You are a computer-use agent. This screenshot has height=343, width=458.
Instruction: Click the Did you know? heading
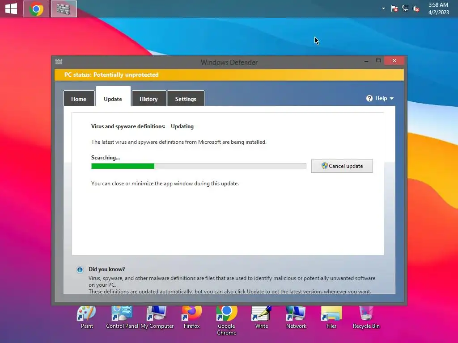tap(106, 269)
